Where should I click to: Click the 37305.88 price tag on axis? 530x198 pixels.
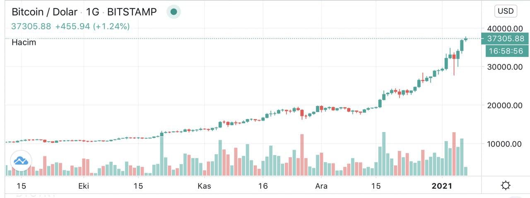click(x=505, y=39)
